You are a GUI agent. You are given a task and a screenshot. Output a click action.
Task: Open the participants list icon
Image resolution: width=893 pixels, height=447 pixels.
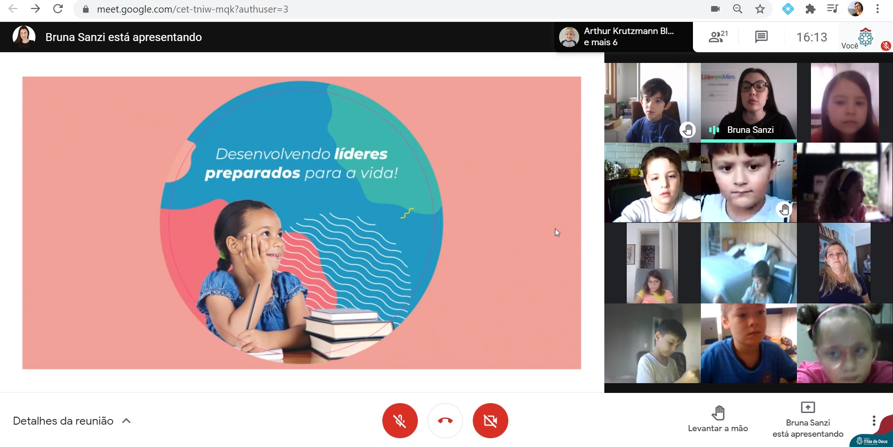click(718, 37)
